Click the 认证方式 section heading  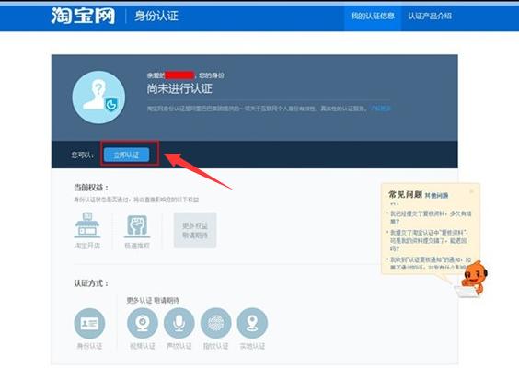coord(91,283)
